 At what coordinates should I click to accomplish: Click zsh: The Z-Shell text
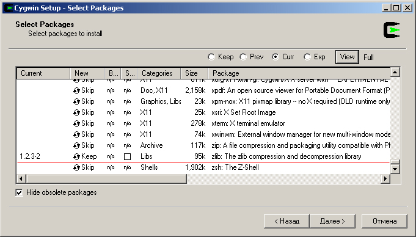(x=235, y=167)
